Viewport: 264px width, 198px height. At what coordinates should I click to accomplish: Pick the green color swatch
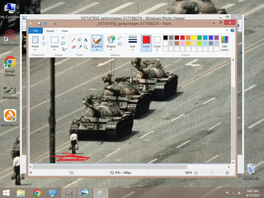(200, 38)
